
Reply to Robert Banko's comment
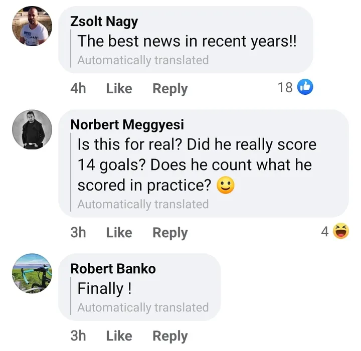point(170,335)
